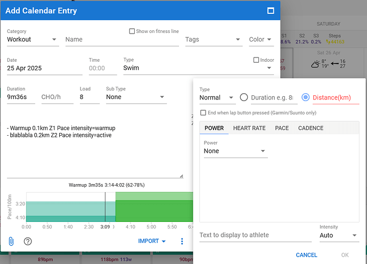The image size is (367, 264).
Task: Click the Steps footprint icon 44163
Action: [x=328, y=42]
